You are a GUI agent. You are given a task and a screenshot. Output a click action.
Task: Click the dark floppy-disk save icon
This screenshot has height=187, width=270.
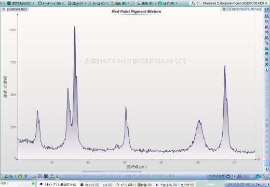[x=46, y=176]
